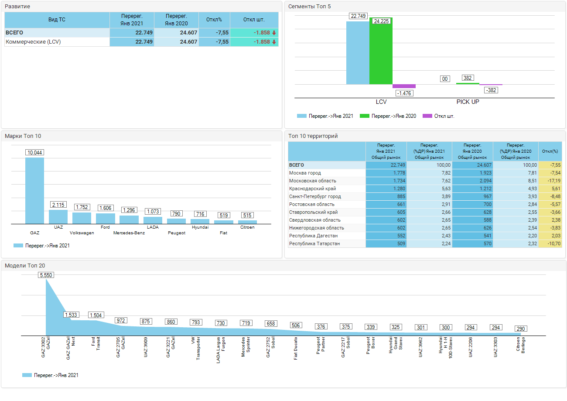
Task: Click the UAZ bar labeled 2.115
Action: 58,217
